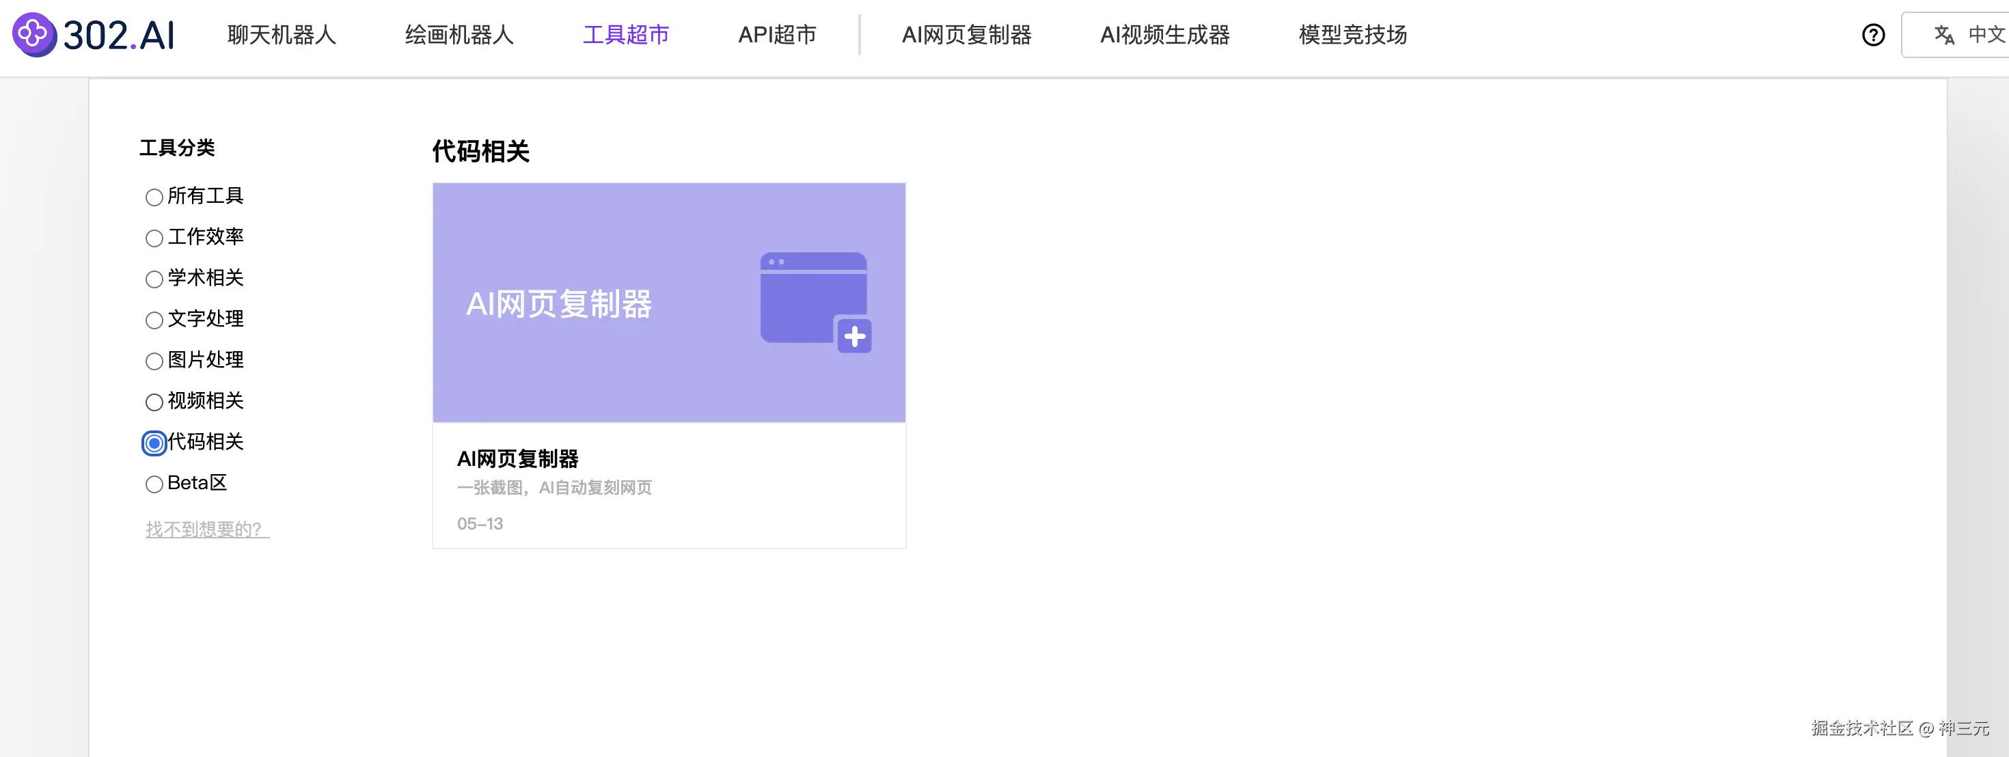Open 模型竞技场 in the top navigation
2009x757 pixels.
pos(1352,35)
